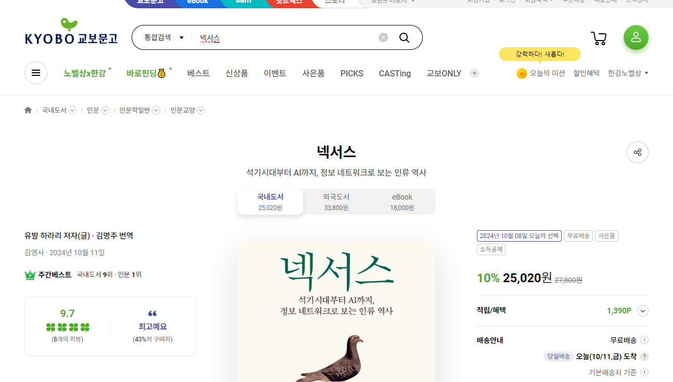Click the 2024년 10월 08일 오늘의 선택 badge
The width and height of the screenshot is (673, 382).
click(x=519, y=236)
